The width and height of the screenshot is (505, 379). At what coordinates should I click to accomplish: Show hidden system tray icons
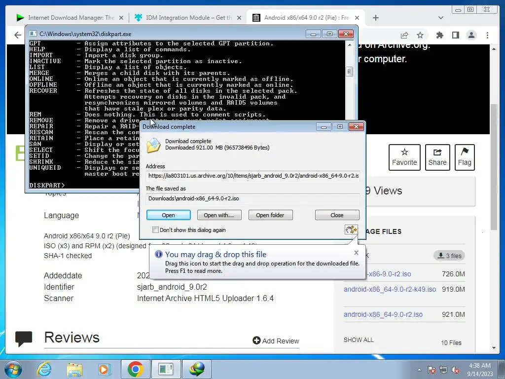[419, 370]
